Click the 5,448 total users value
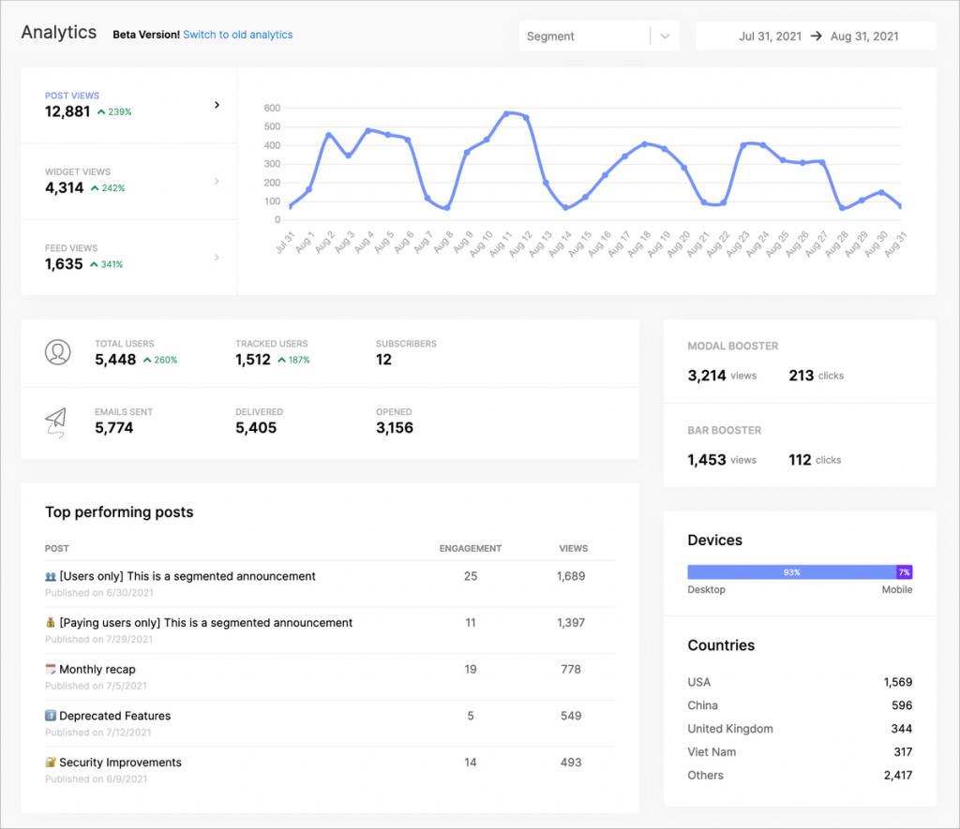The image size is (960, 829). 115,360
